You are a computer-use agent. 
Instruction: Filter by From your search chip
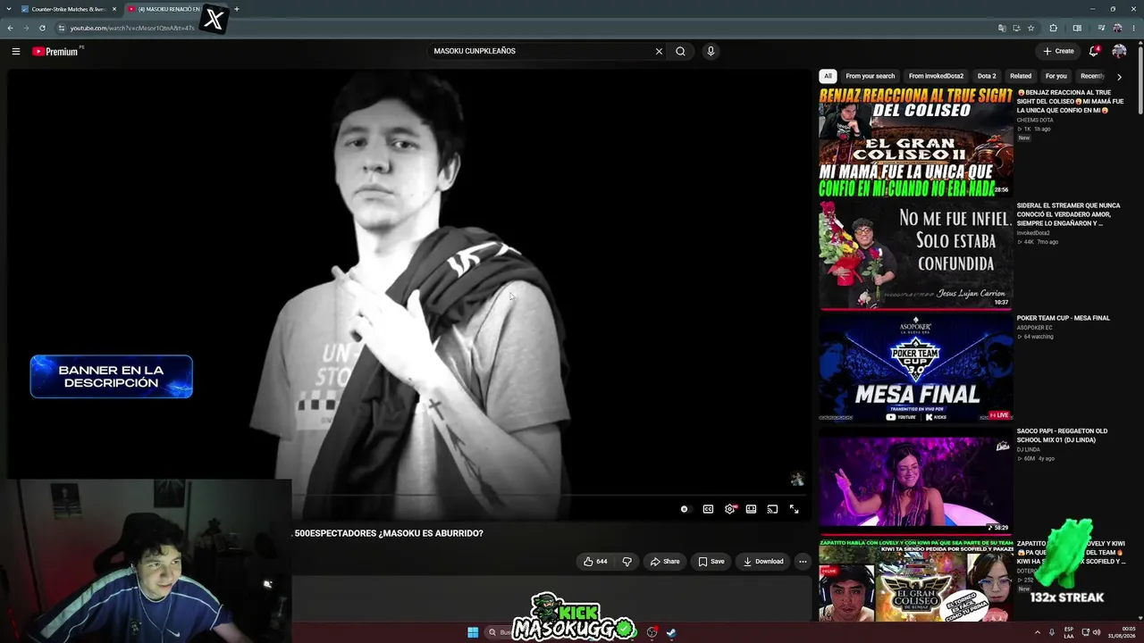coord(871,76)
